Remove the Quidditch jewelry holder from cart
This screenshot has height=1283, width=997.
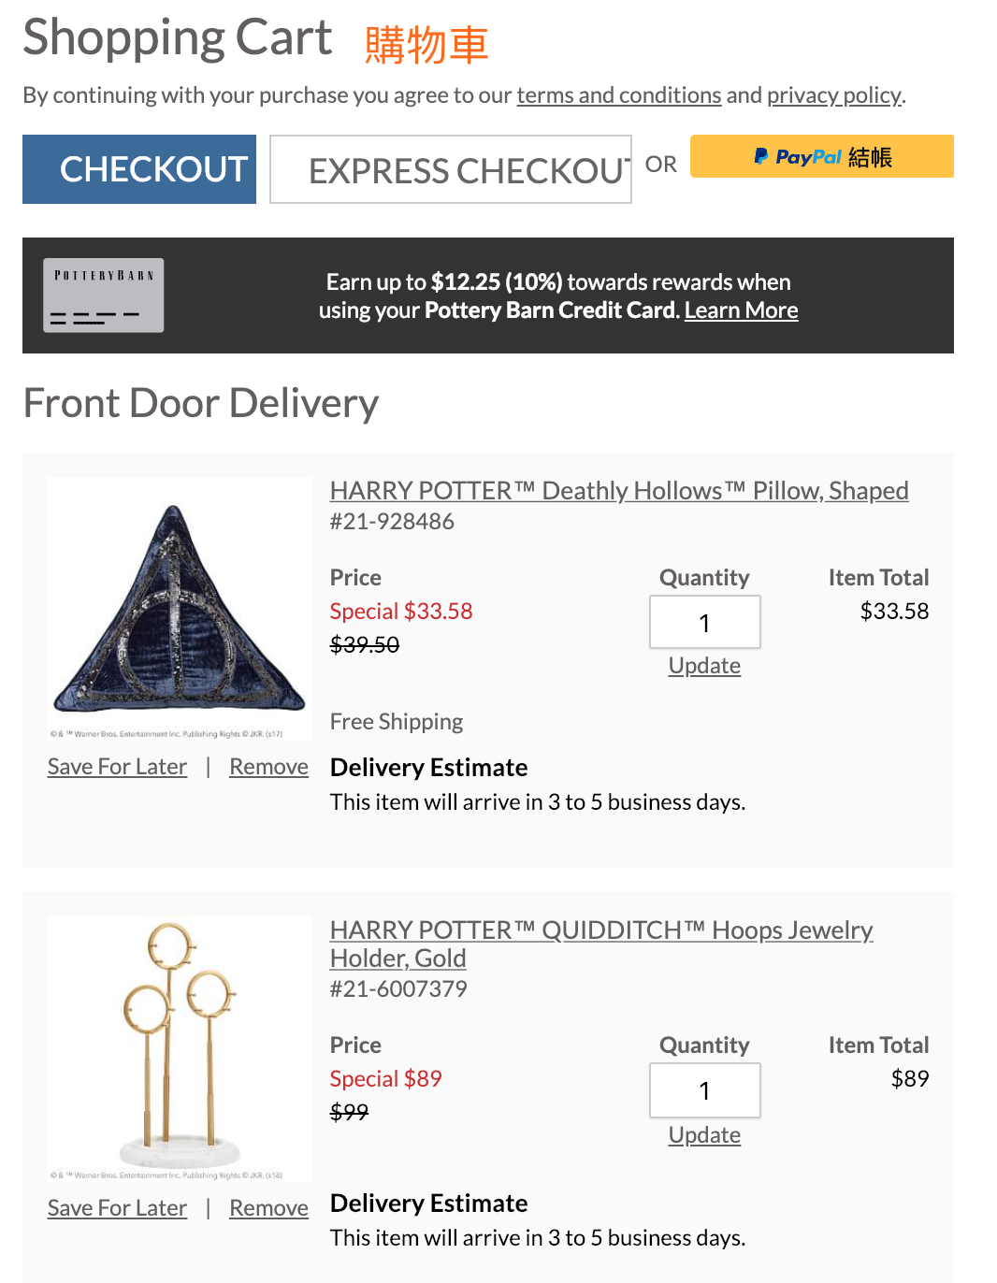click(x=268, y=1208)
